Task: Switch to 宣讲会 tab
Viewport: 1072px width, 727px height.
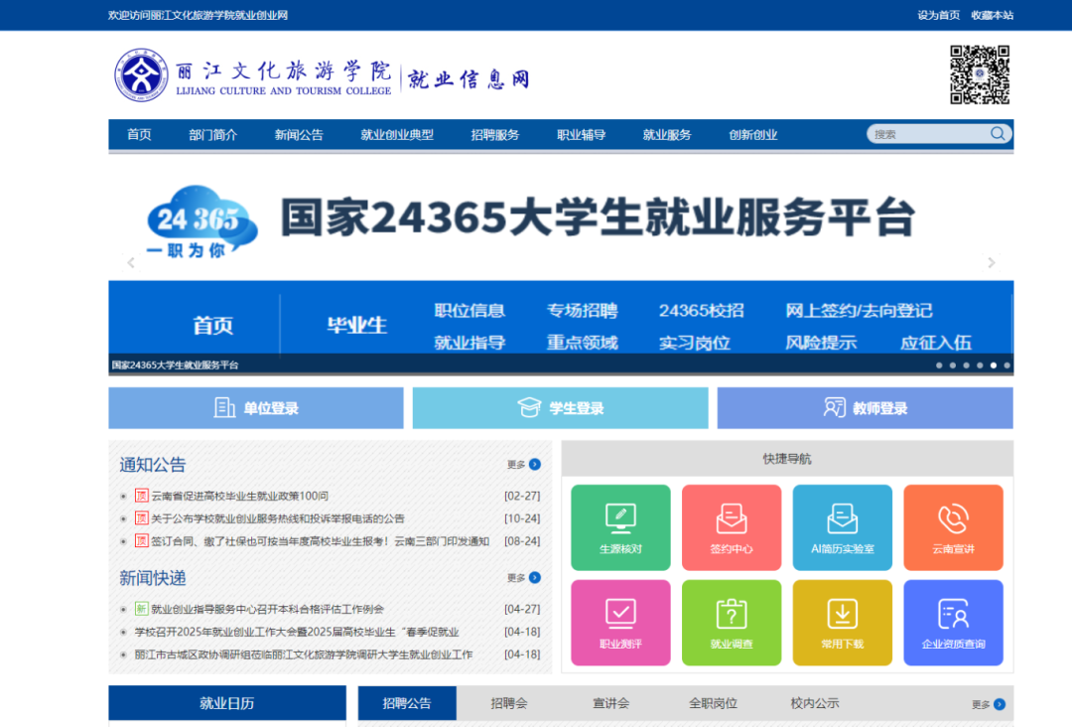Action: pos(611,703)
